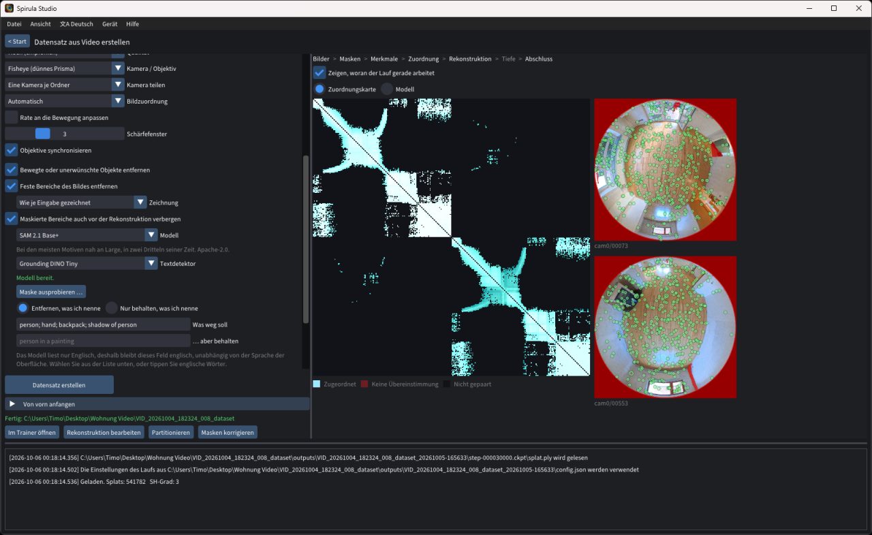Click the Partitionieren button
This screenshot has height=535, width=872.
coord(171,432)
